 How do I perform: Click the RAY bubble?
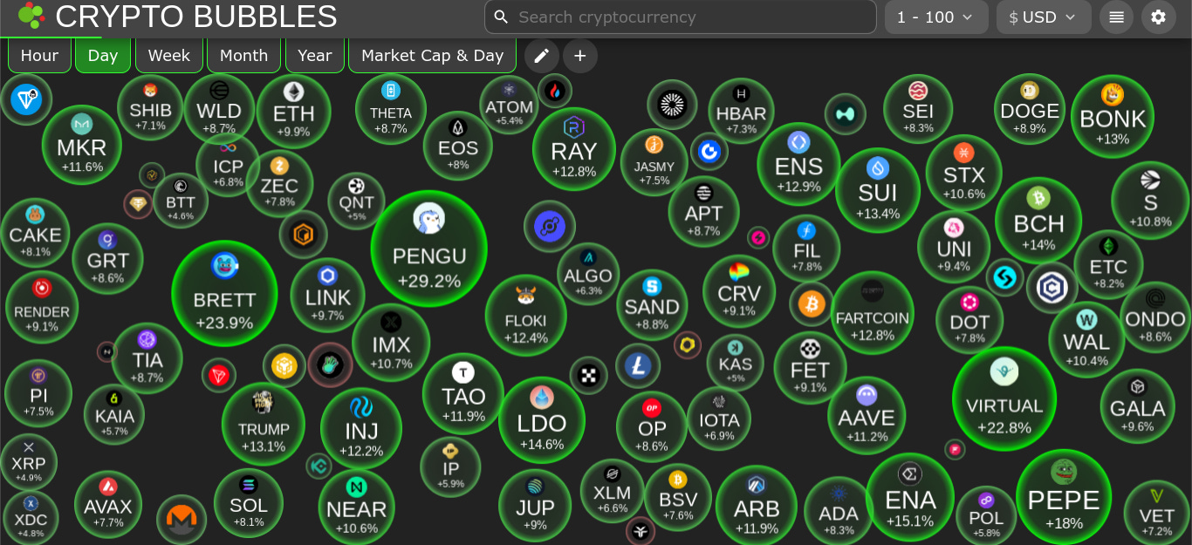click(x=574, y=149)
